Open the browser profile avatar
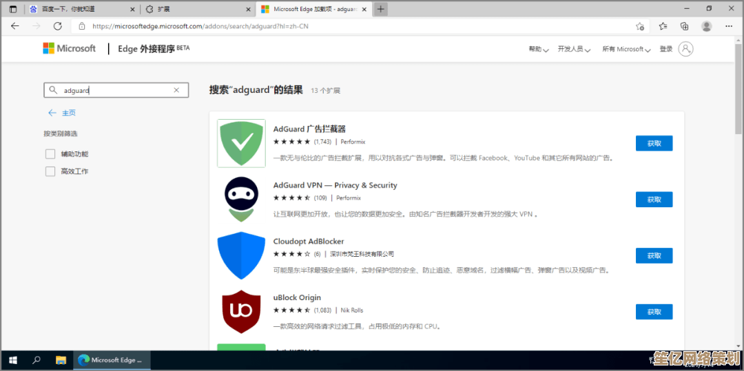 click(707, 26)
